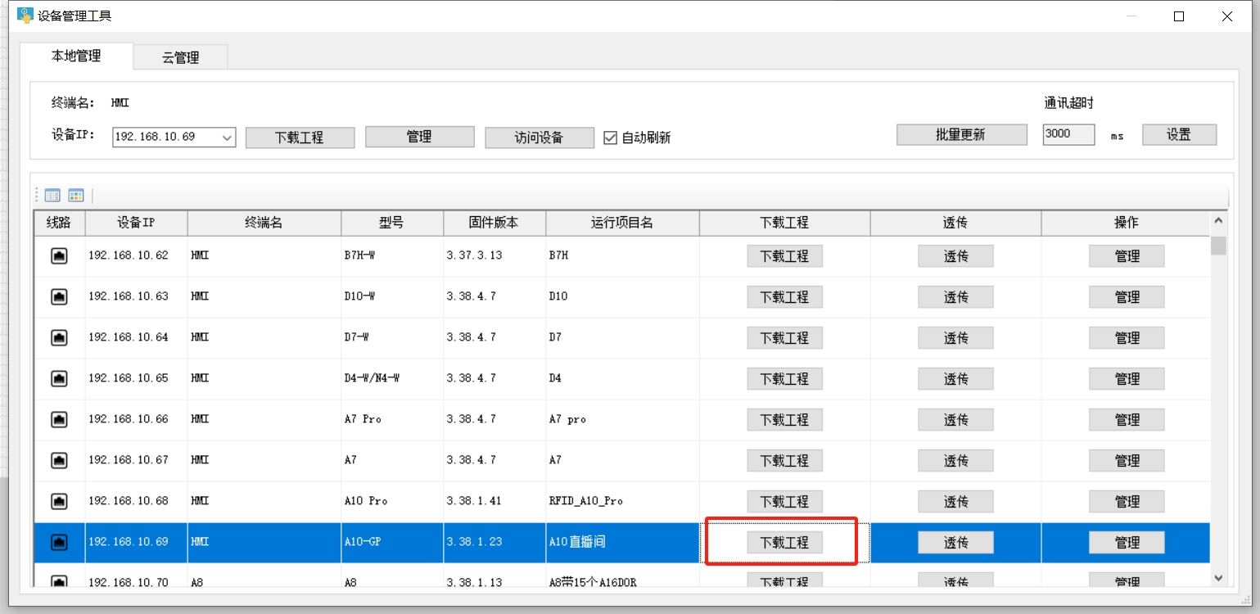Toggle the 自动刷新 checkbox
The image size is (1260, 614).
point(610,138)
